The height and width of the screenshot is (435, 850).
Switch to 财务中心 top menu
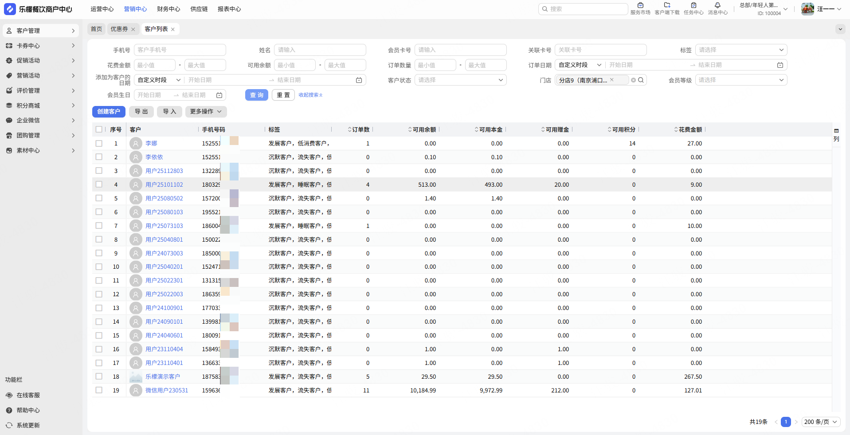point(168,9)
